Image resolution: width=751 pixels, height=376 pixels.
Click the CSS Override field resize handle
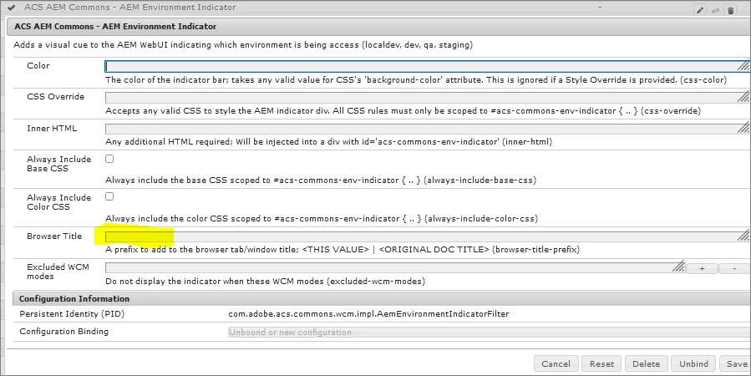coord(743,97)
